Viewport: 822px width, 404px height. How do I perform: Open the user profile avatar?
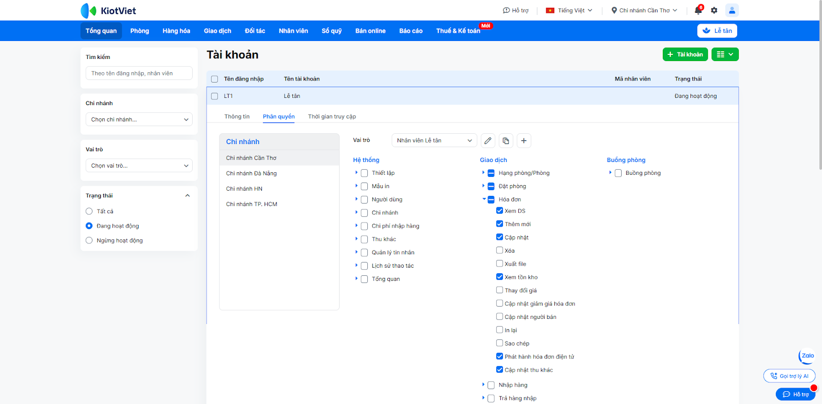pyautogui.click(x=732, y=10)
